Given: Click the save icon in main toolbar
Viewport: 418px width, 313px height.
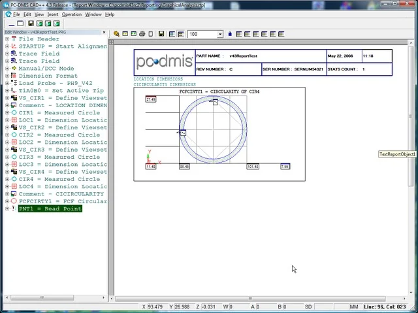Looking at the screenshot, I should pos(31,24).
